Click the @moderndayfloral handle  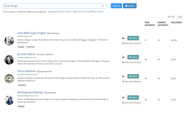tap(45, 54)
